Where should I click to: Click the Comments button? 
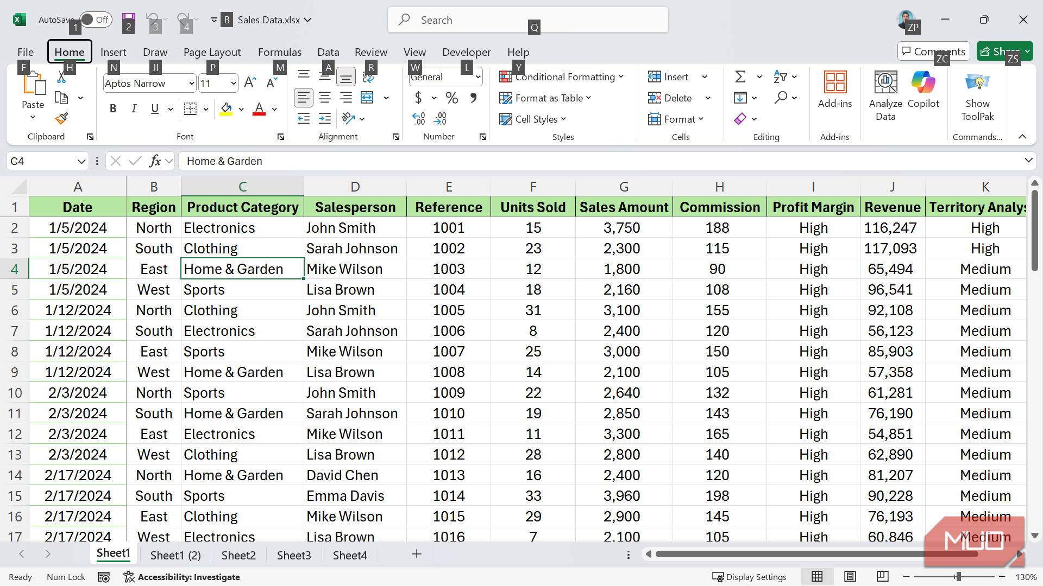coord(933,52)
